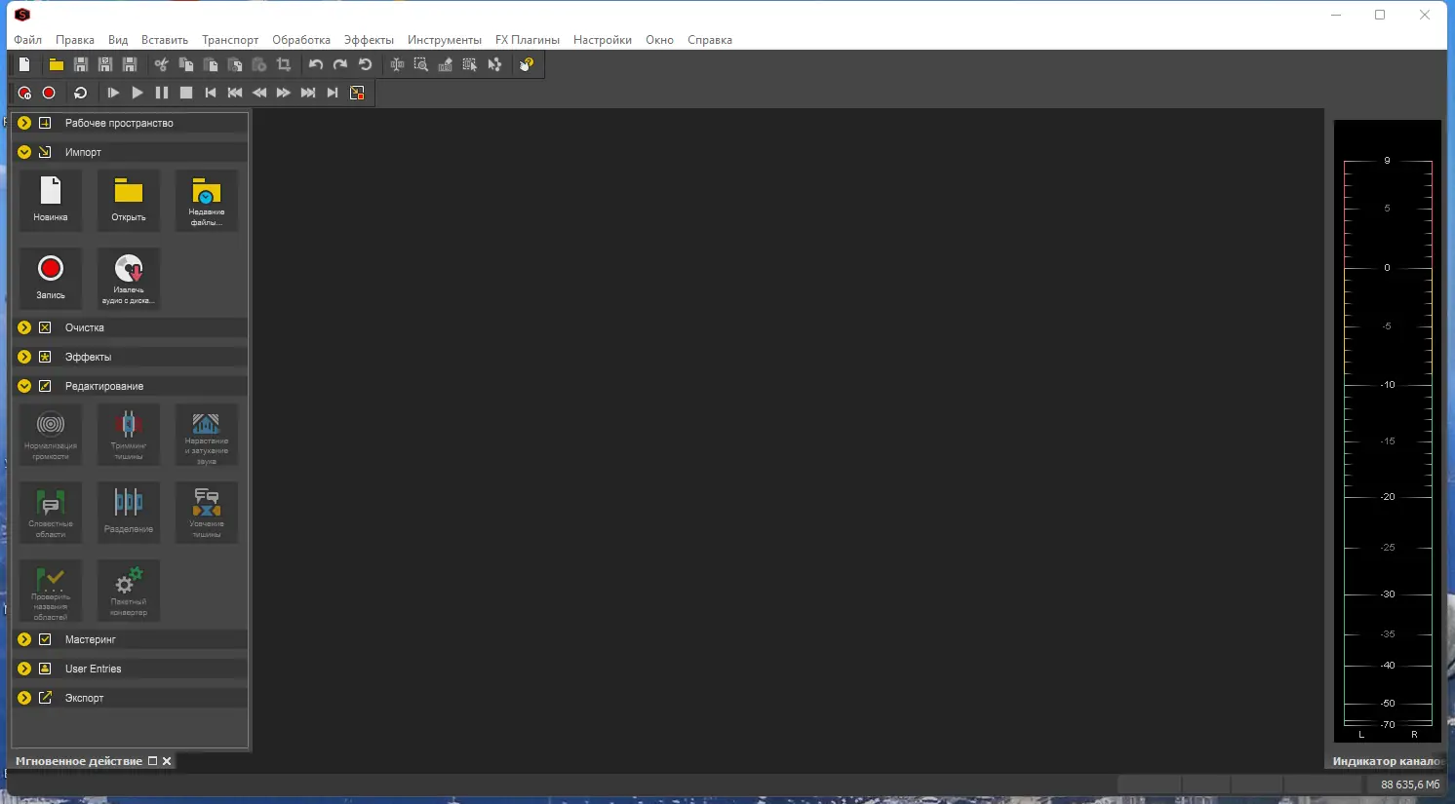Toggle Loop Playback in the transport bar
Image resolution: width=1455 pixels, height=804 pixels.
pos(81,93)
